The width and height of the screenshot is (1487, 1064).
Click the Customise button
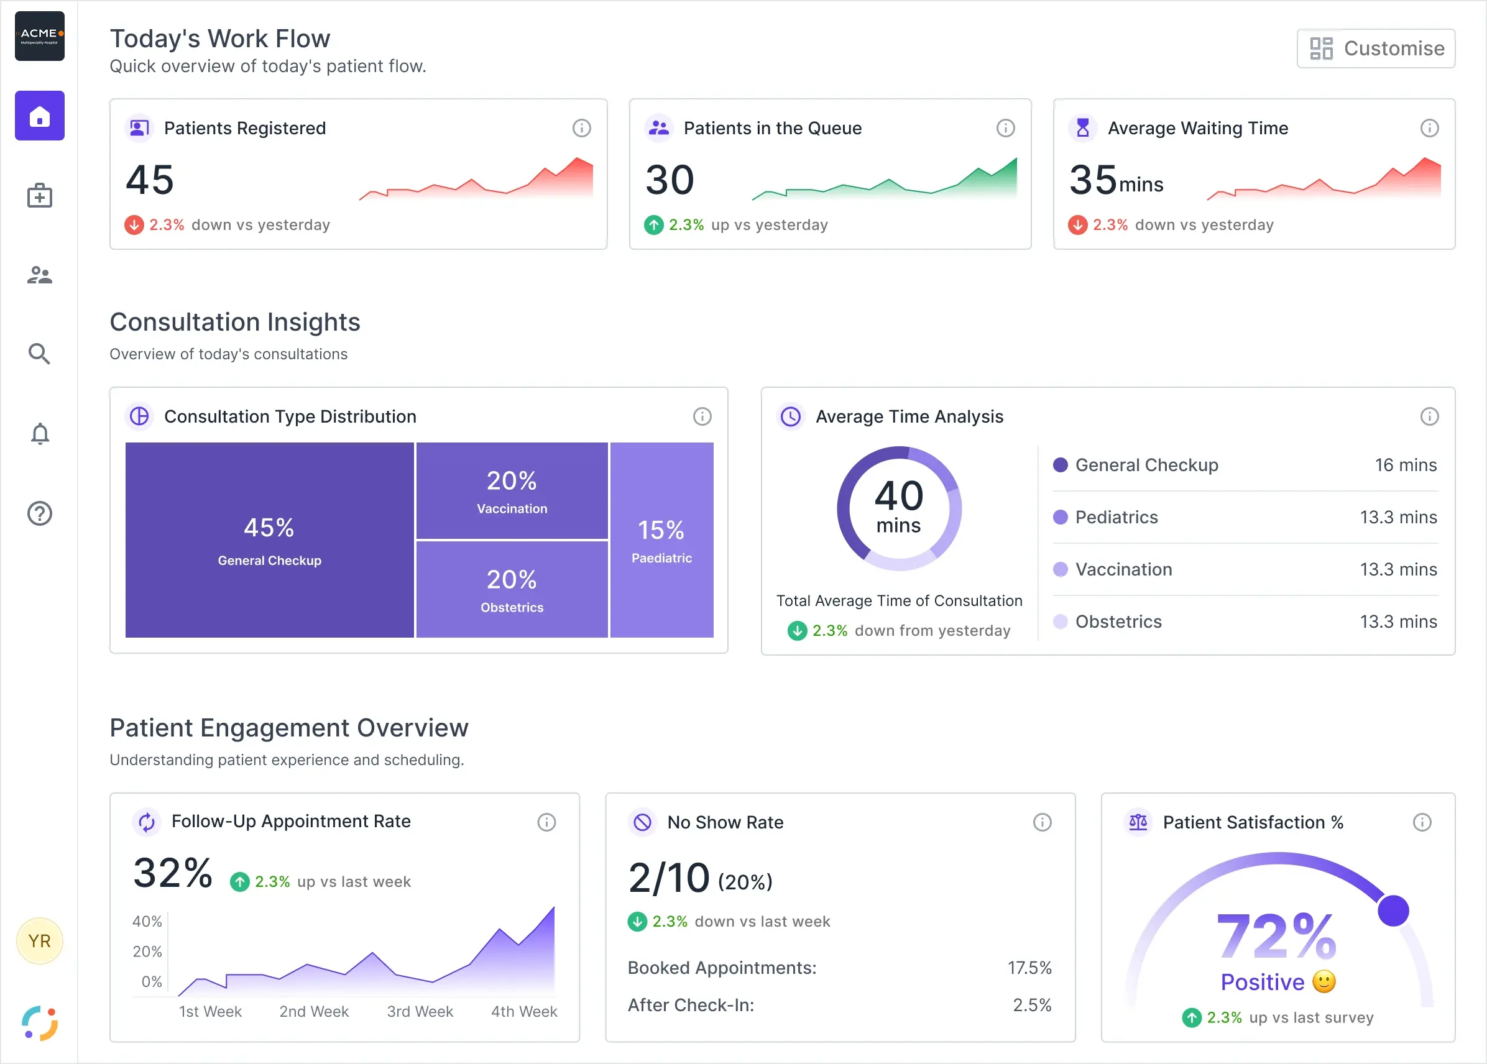[1376, 48]
